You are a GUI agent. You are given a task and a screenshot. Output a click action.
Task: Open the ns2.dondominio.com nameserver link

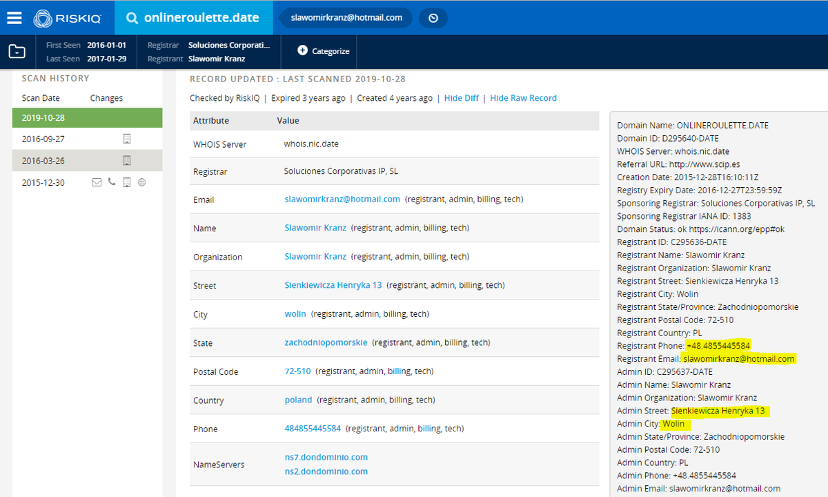[326, 471]
